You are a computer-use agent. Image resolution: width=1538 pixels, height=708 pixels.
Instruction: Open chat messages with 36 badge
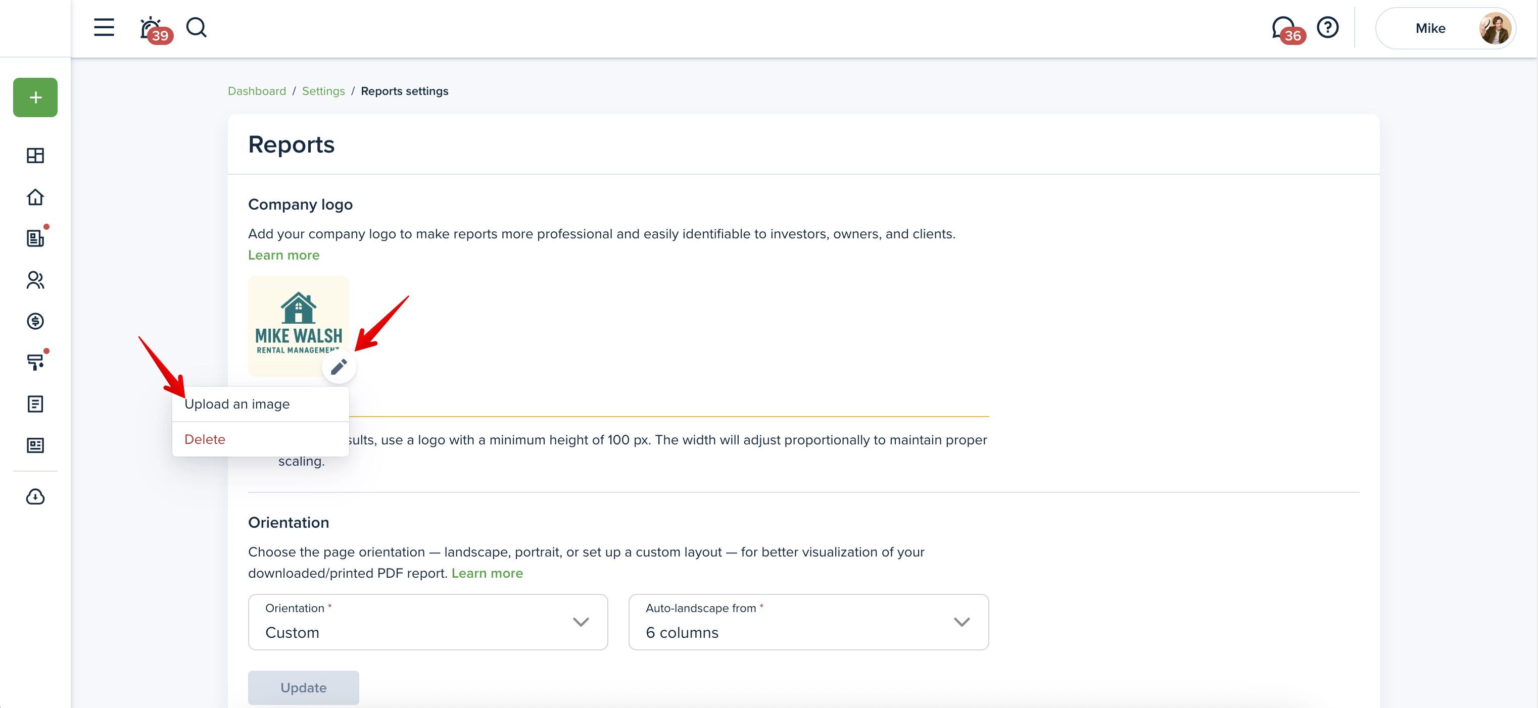(x=1284, y=28)
